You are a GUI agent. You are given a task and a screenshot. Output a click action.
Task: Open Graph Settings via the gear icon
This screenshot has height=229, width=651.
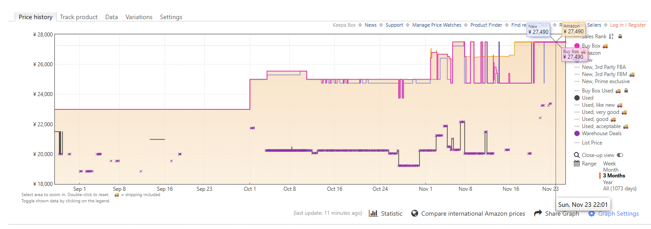[x=592, y=214]
